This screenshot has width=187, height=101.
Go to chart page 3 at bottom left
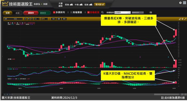click(x=10, y=94)
